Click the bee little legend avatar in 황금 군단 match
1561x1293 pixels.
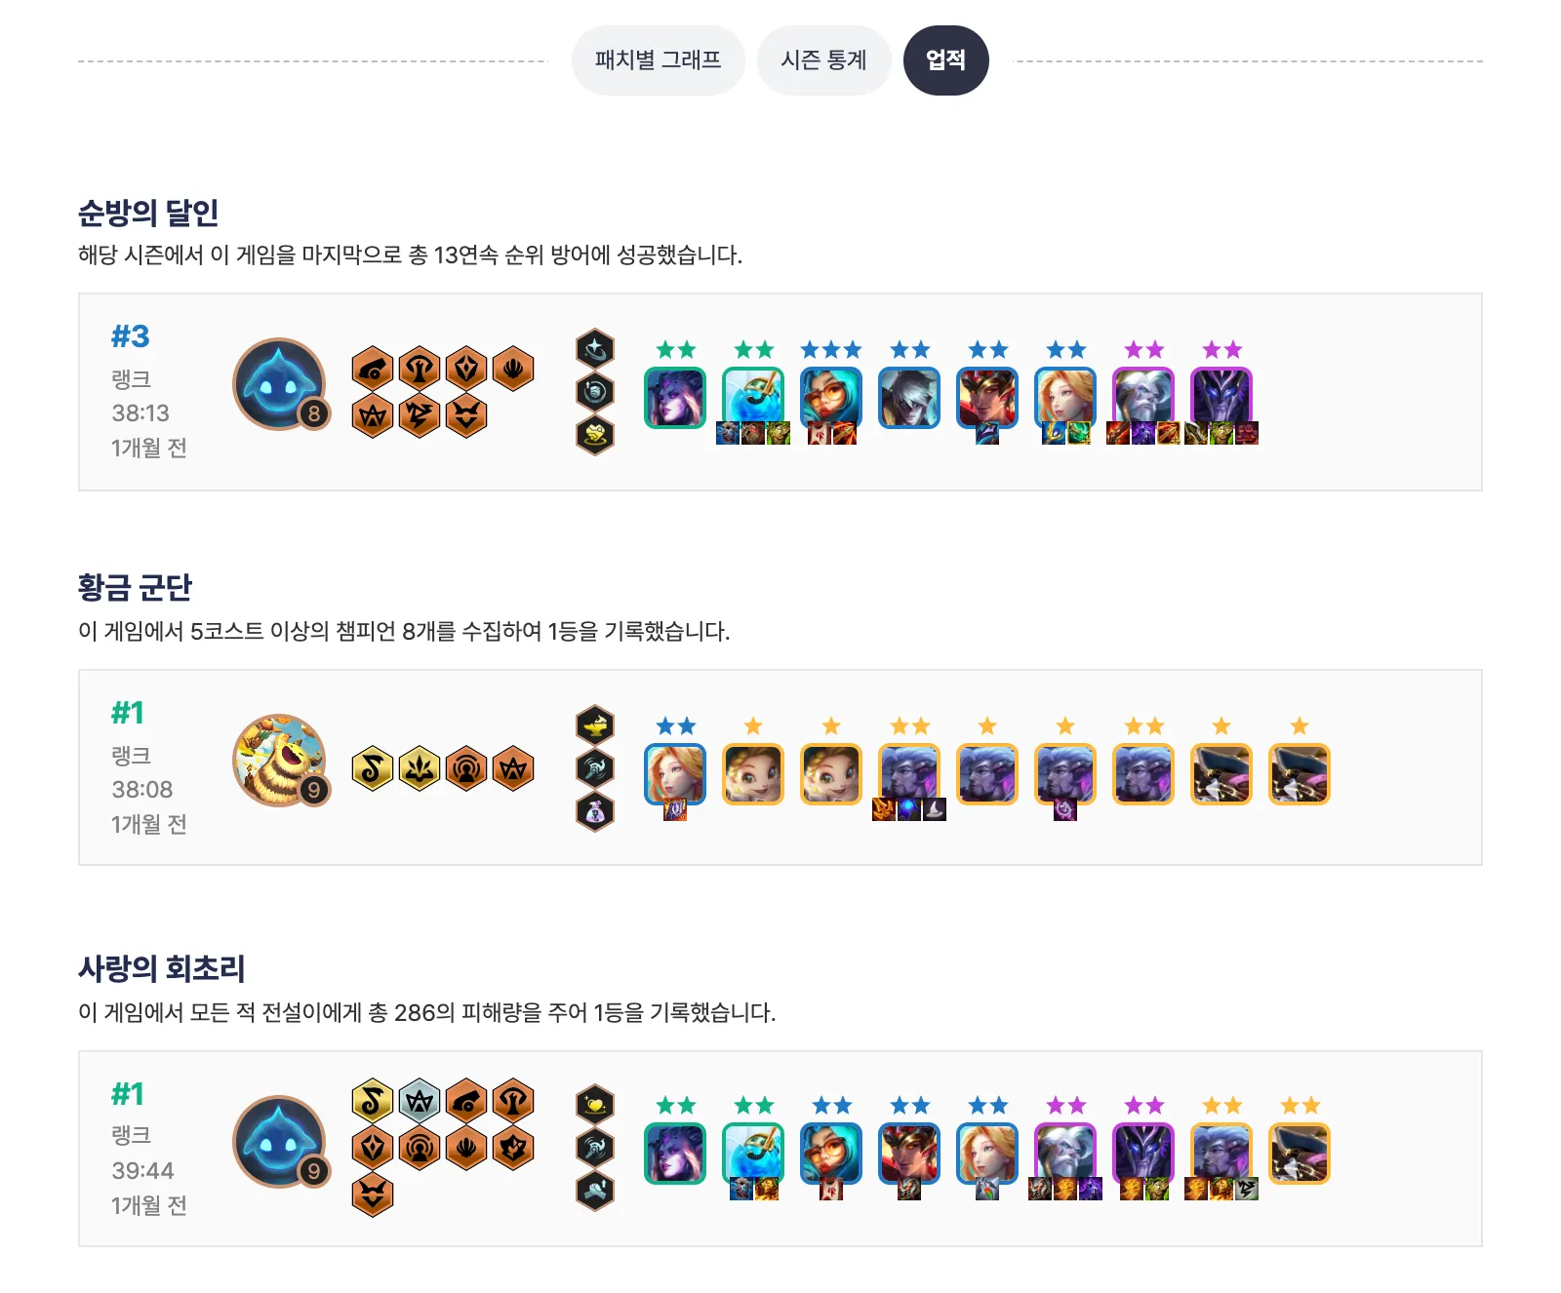point(280,761)
